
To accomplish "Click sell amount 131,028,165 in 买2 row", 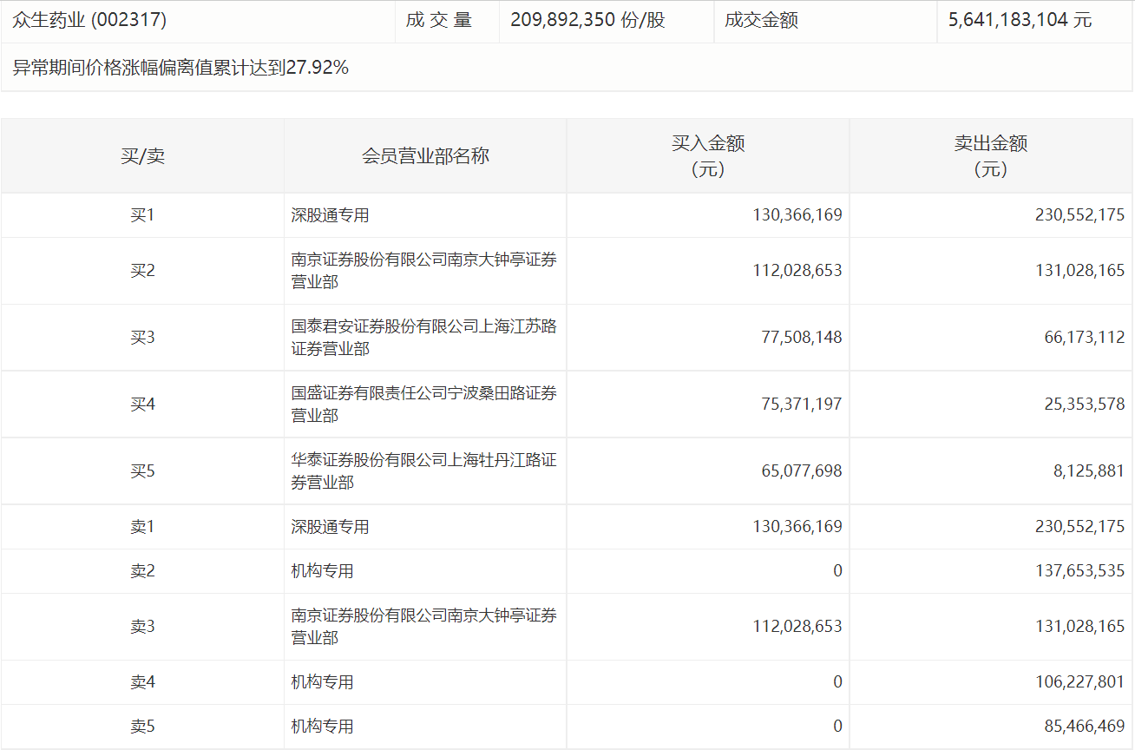I will [1080, 271].
